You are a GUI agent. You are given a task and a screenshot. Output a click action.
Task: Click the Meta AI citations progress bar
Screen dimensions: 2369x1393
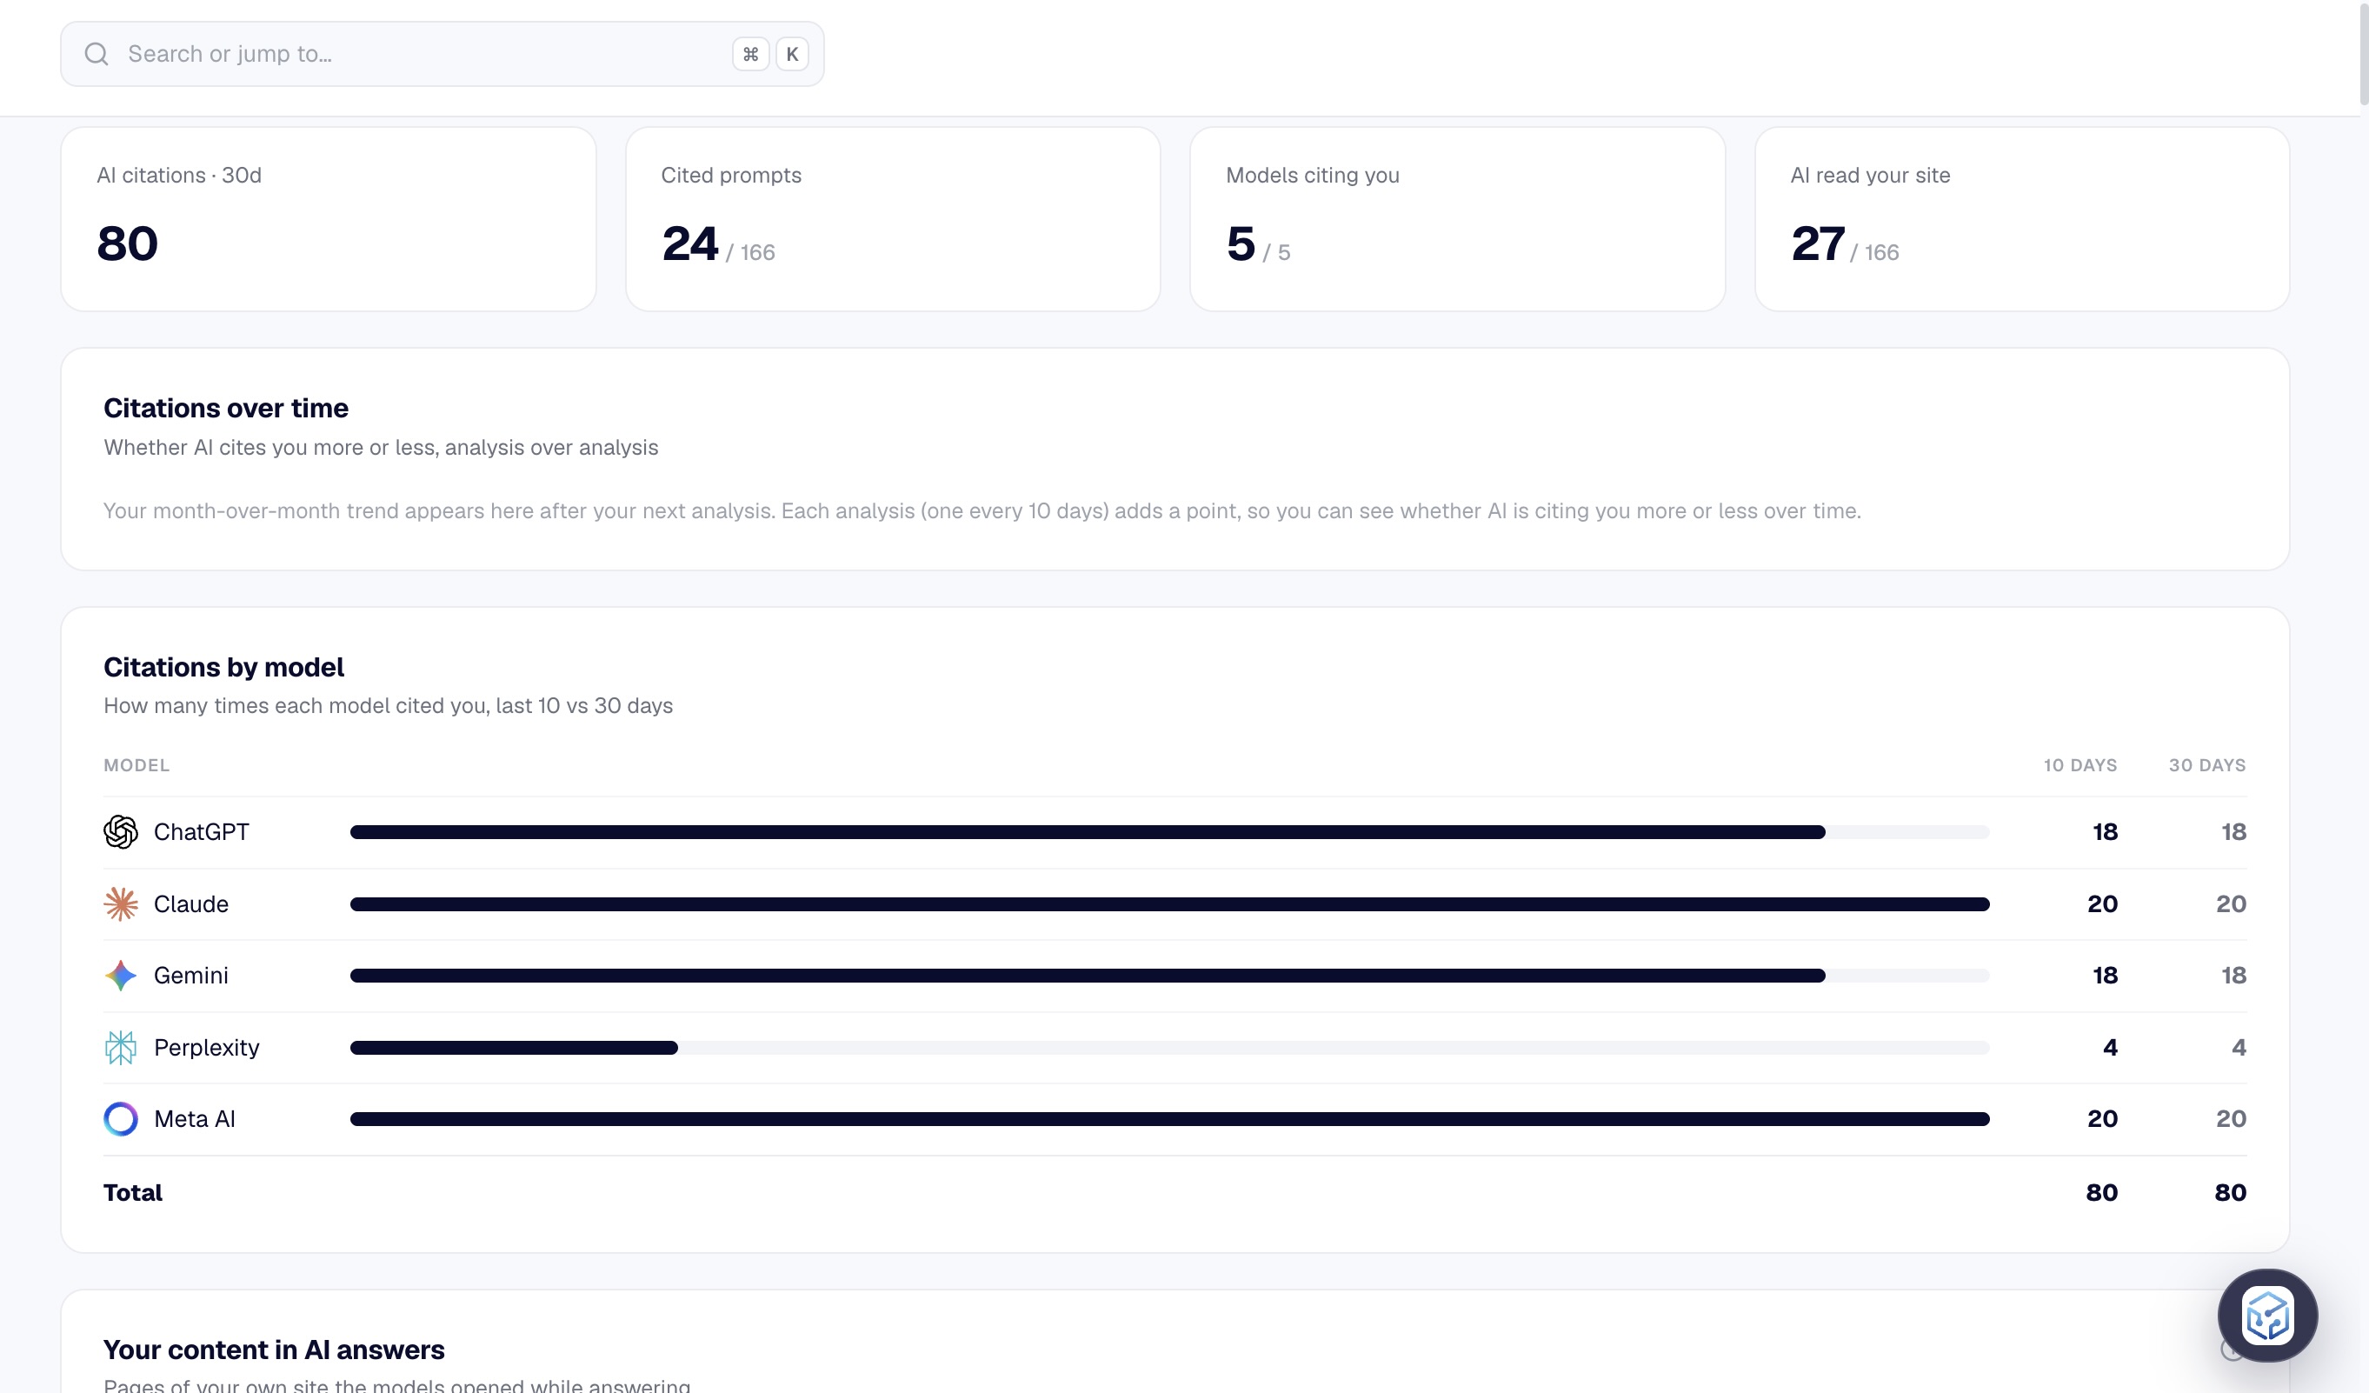pos(1169,1119)
